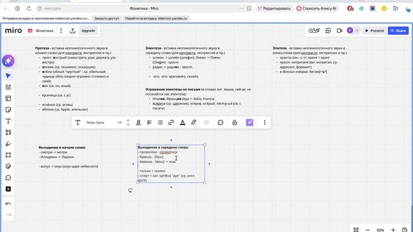
Task: Switch text type with T icon in toolbar
Action: (x=77, y=122)
